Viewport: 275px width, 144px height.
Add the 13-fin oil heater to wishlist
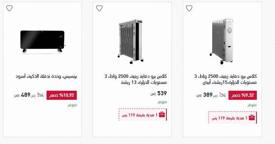coord(99,8)
